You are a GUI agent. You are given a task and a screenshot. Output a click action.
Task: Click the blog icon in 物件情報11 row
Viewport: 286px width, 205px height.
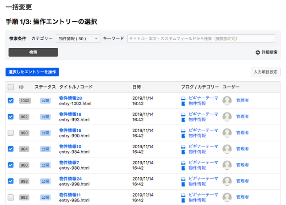click(183, 194)
